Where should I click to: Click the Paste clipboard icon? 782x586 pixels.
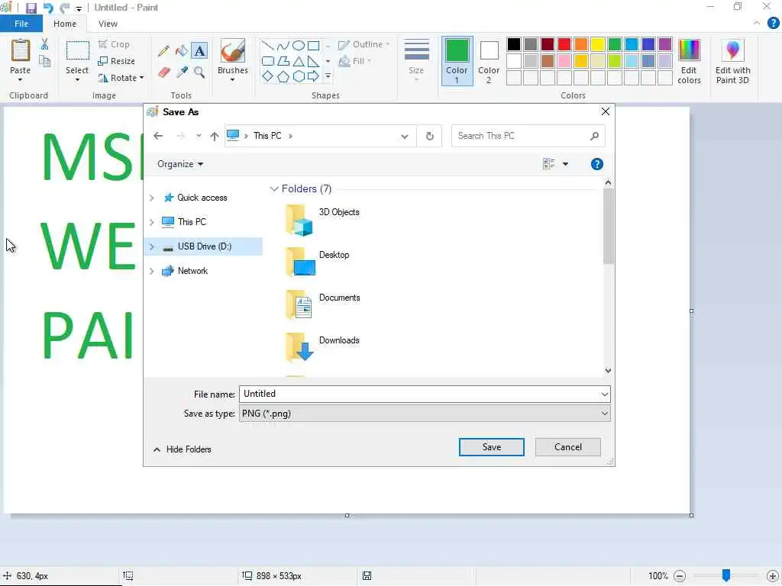tap(21, 51)
